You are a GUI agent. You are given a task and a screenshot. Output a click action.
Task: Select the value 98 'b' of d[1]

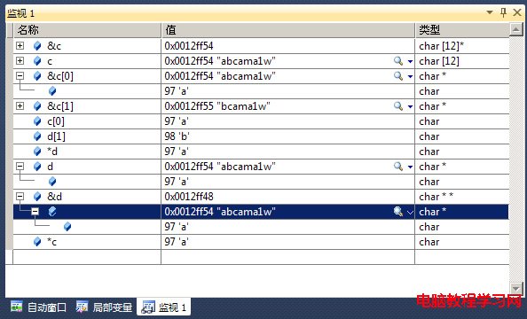click(177, 136)
